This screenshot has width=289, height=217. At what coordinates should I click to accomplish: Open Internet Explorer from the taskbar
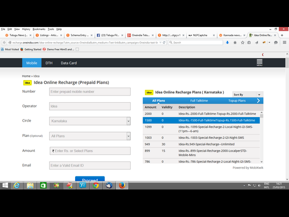(16, 185)
